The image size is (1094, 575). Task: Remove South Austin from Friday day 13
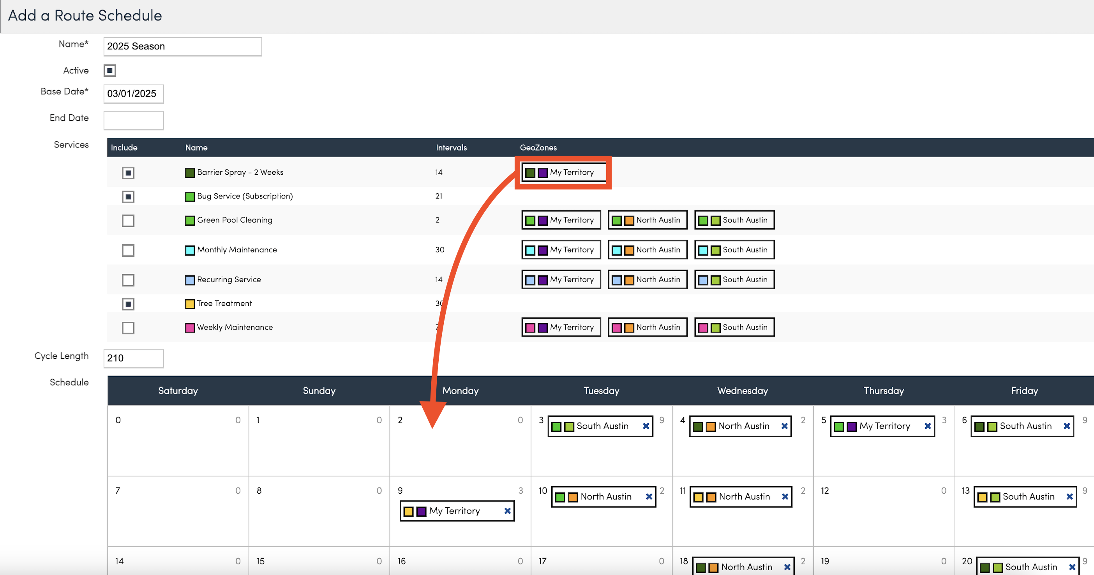coord(1069,496)
